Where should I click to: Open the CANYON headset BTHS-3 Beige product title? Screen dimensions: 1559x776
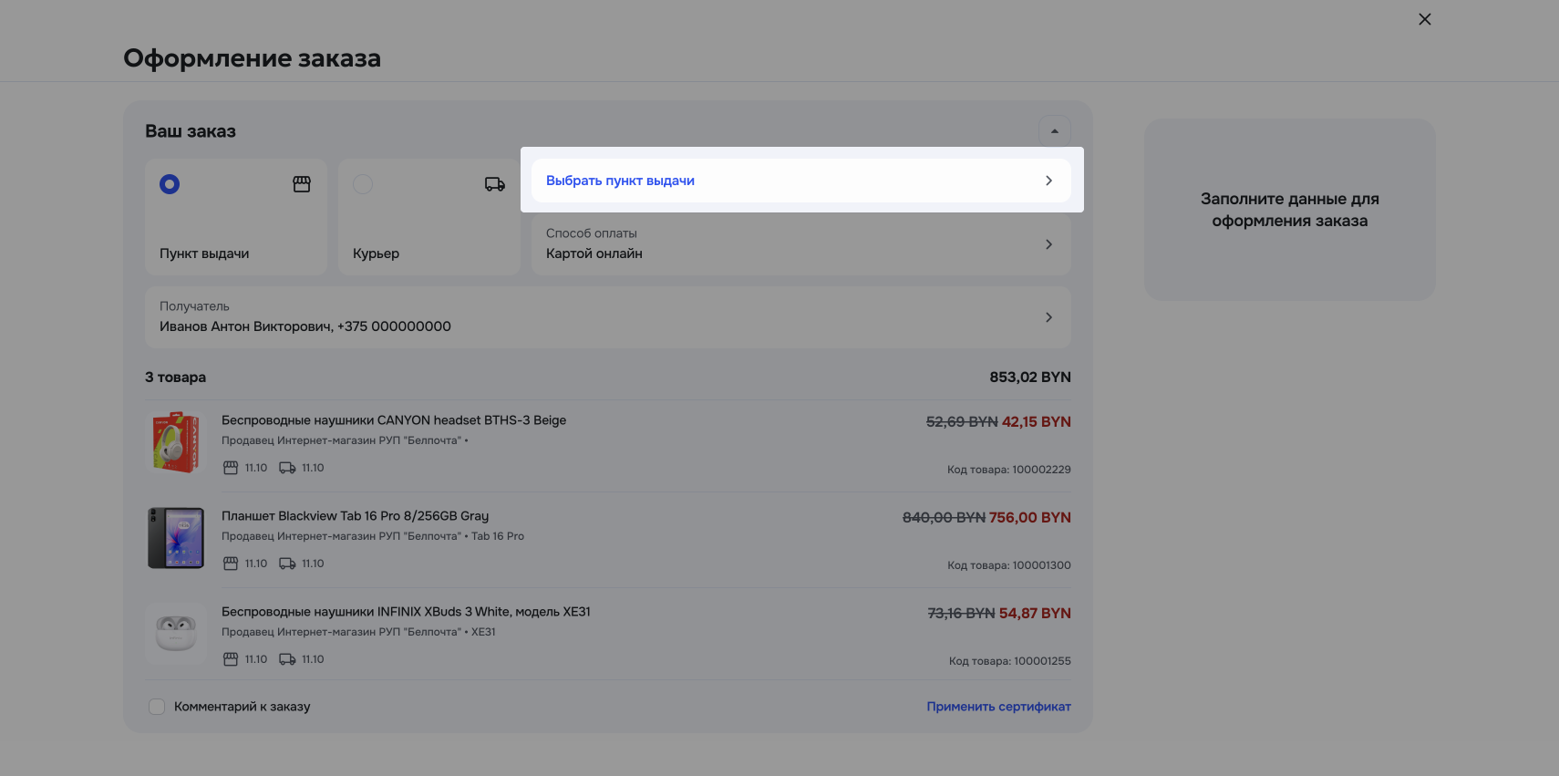point(394,420)
